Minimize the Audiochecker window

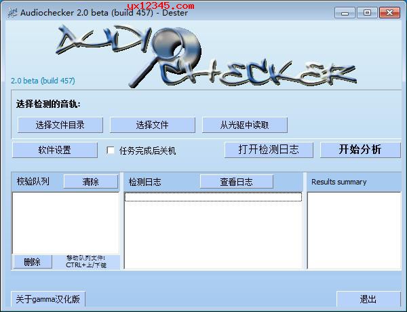coord(345,13)
